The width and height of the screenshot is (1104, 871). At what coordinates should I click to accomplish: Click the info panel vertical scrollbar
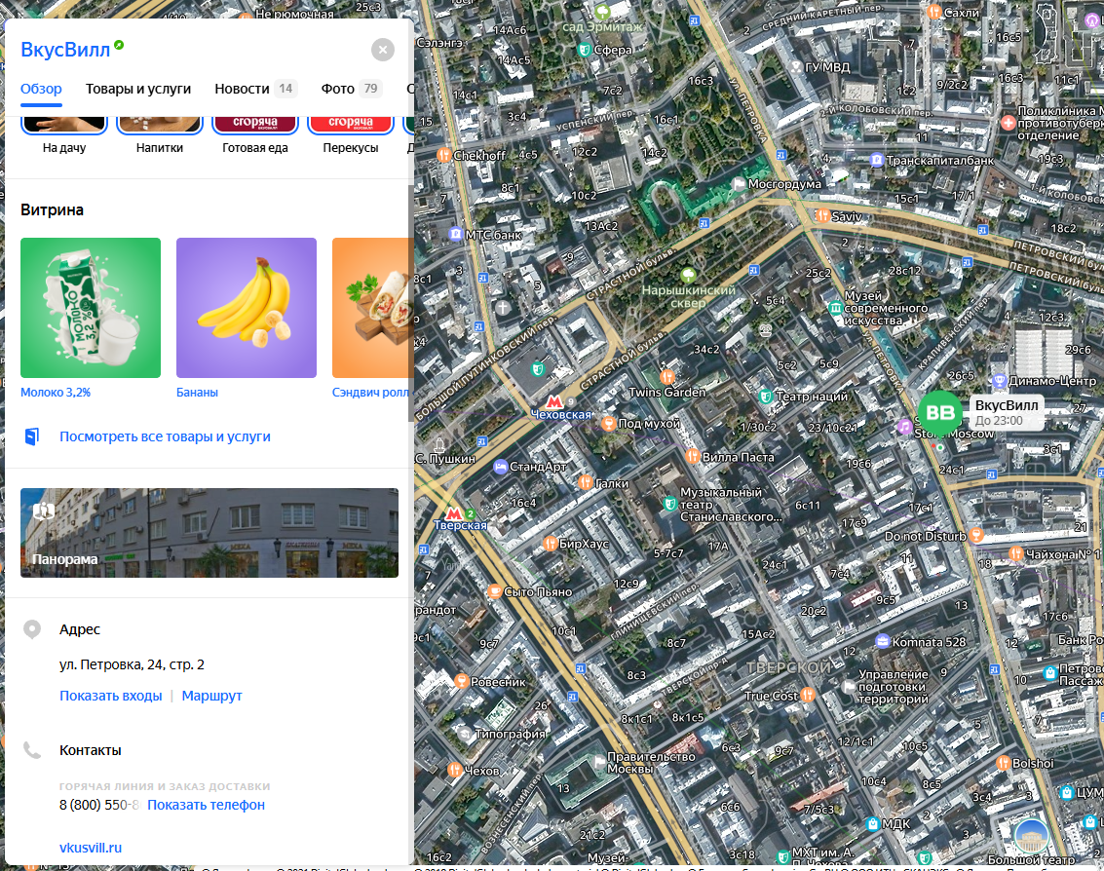410,303
